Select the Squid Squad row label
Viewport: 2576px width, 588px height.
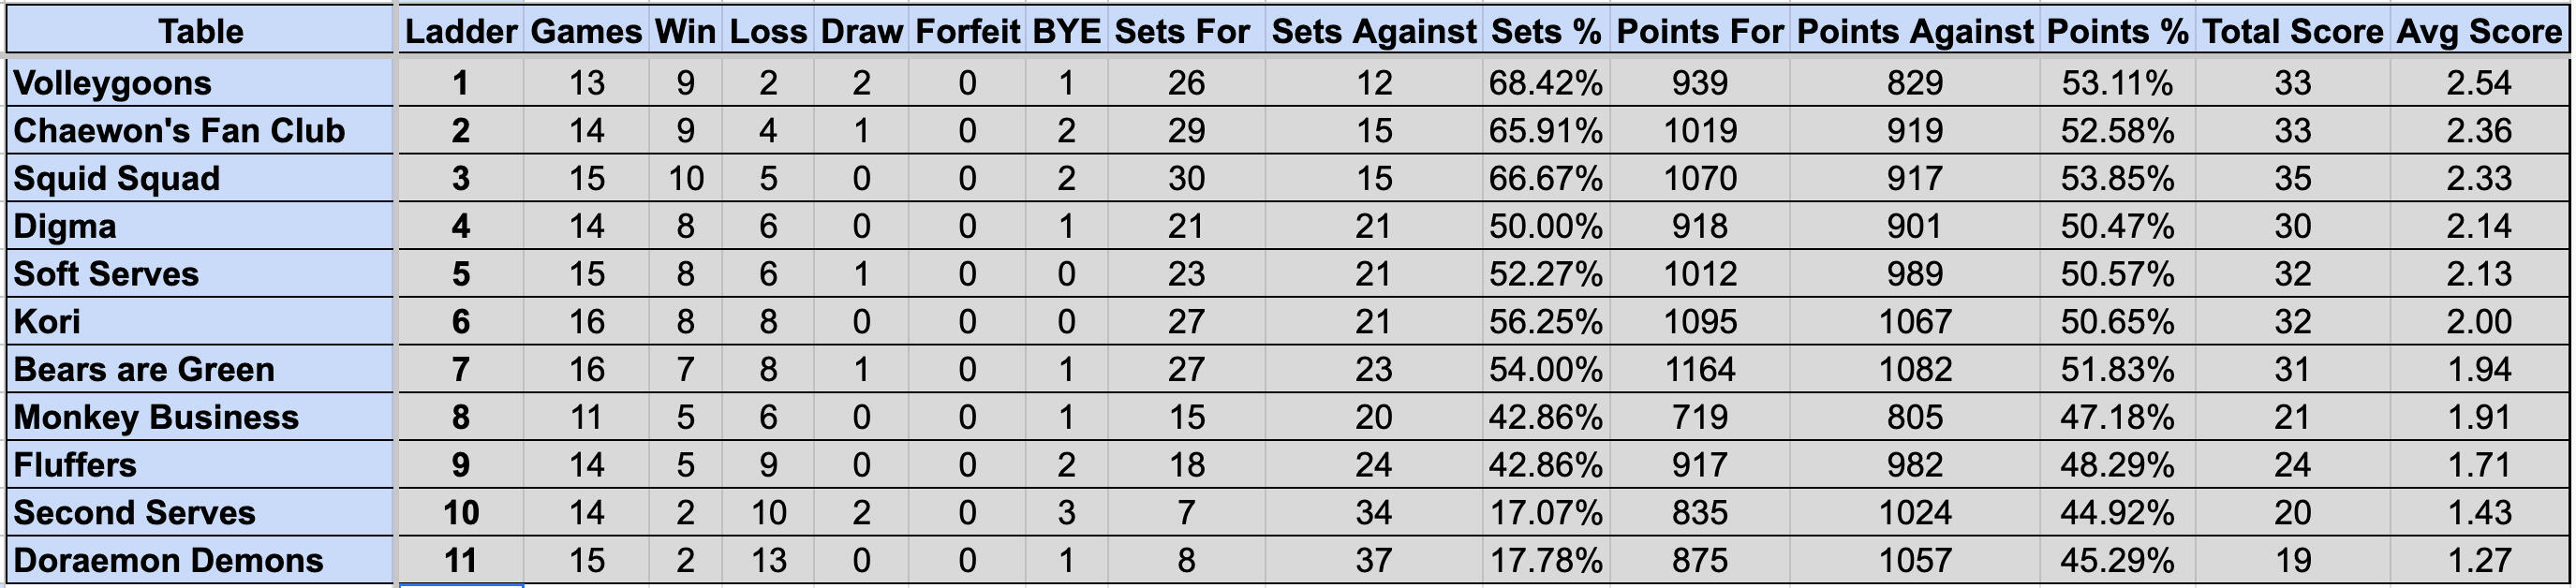200,178
